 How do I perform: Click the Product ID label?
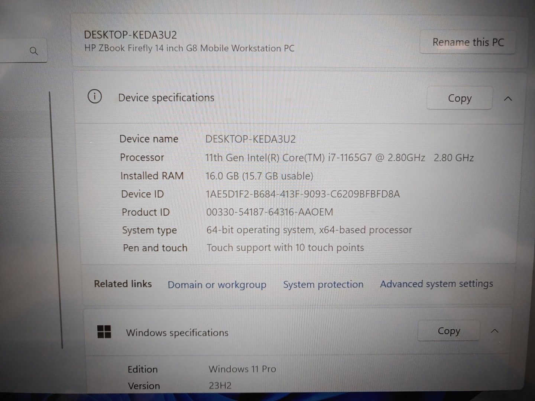point(146,212)
